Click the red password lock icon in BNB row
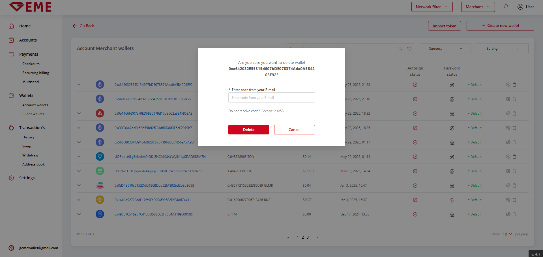This screenshot has height=257, width=543. pyautogui.click(x=452, y=200)
